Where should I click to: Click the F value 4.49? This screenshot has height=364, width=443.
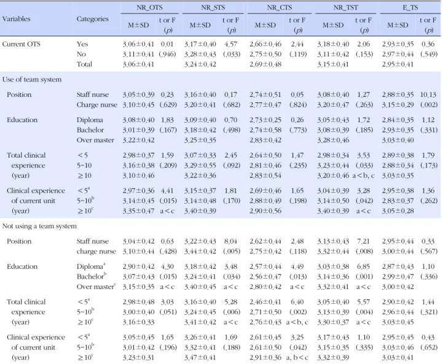(x=297, y=266)
